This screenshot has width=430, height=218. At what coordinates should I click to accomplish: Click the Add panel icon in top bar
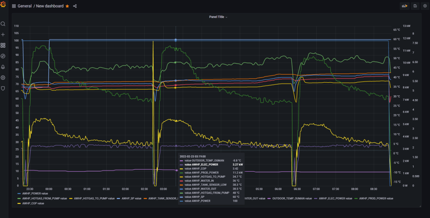click(404, 6)
